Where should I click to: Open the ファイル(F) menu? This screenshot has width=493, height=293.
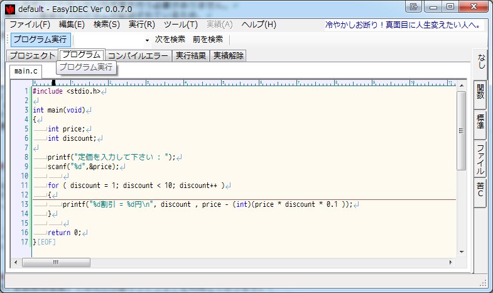click(30, 25)
